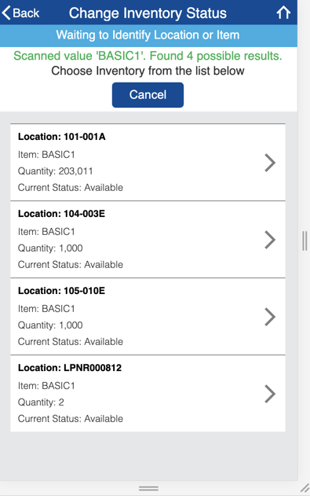
Task: Open chevron for location 105-010E
Action: click(270, 317)
